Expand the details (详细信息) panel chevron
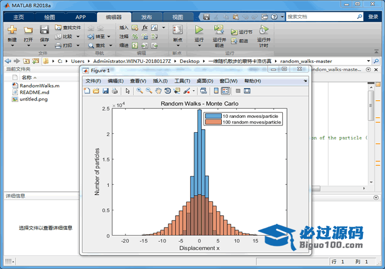 [376, 197]
